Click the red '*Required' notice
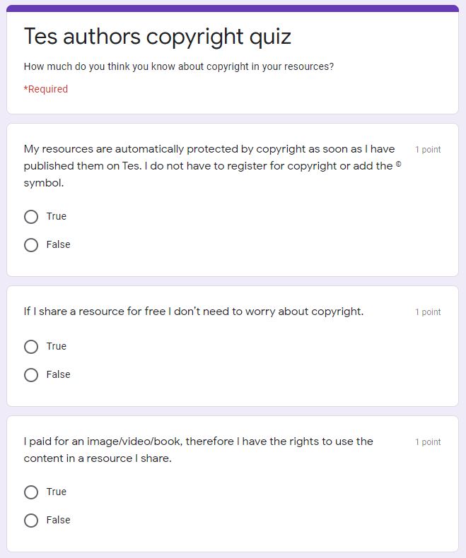Image resolution: width=466 pixels, height=558 pixels. [x=45, y=89]
